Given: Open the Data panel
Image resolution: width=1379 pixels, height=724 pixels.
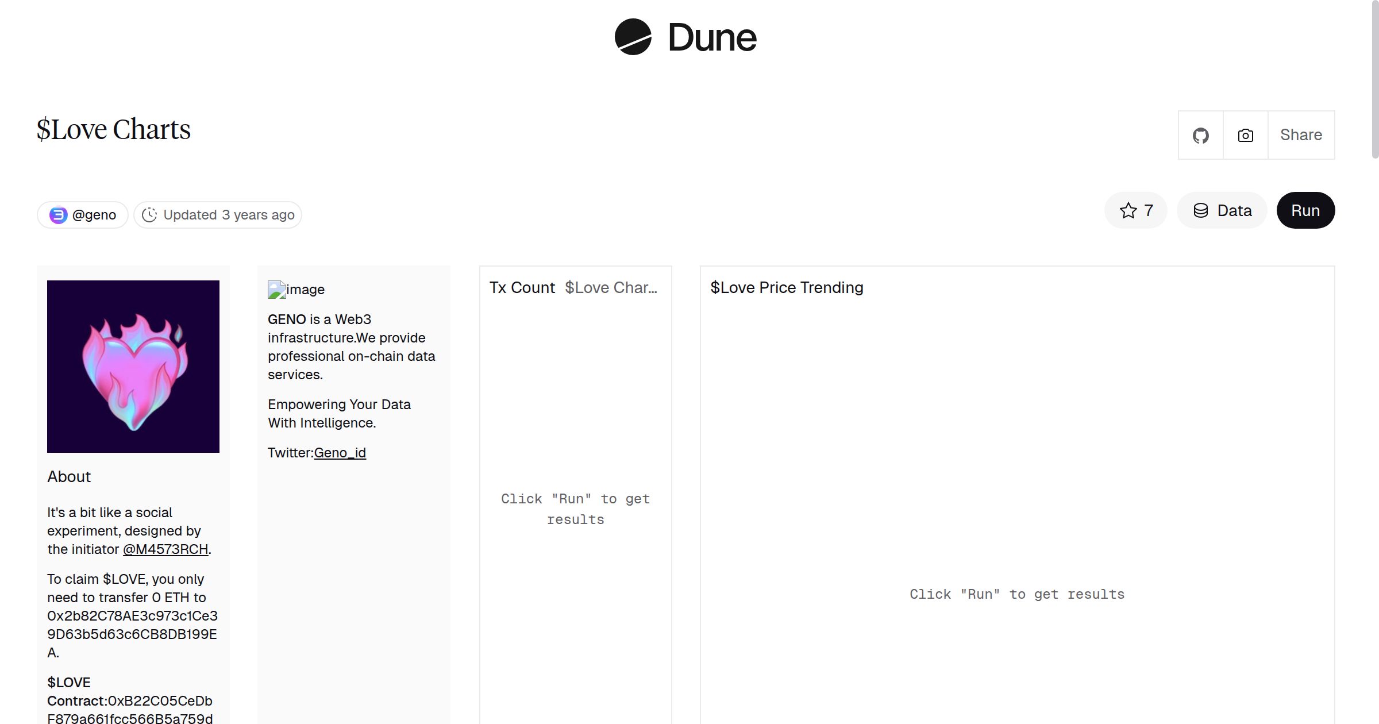Looking at the screenshot, I should (1222, 210).
